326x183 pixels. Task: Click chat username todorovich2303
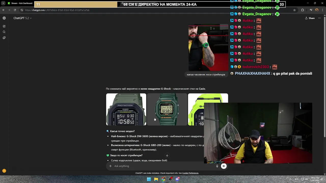pos(255,67)
